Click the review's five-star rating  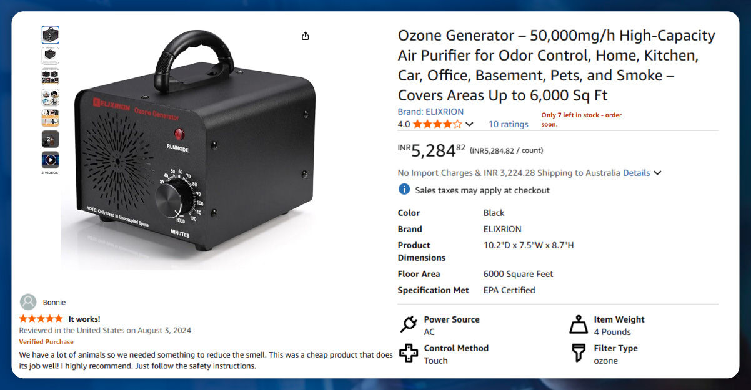point(41,319)
